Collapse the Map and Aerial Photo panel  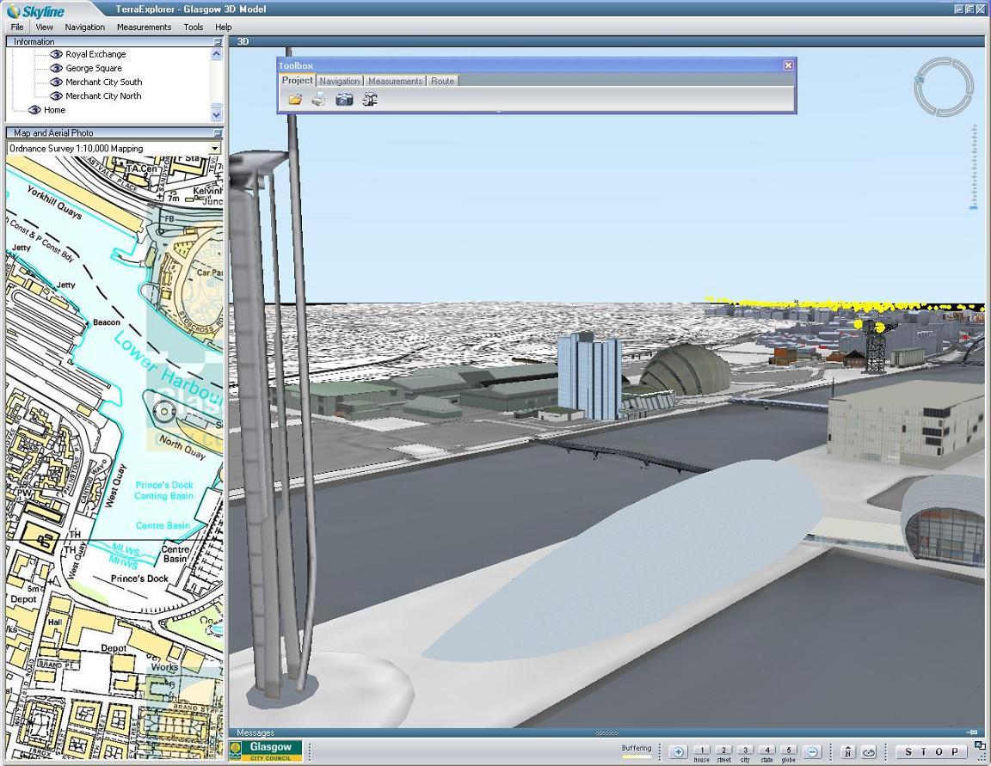pos(218,133)
